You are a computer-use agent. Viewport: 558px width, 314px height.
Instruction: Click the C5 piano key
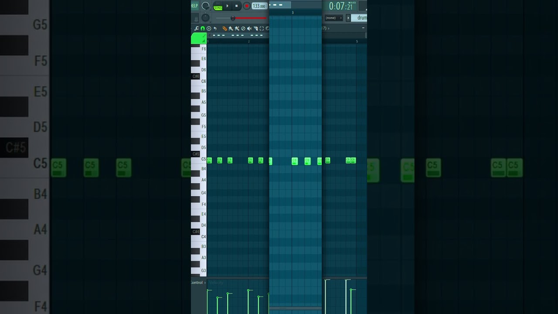(x=199, y=160)
